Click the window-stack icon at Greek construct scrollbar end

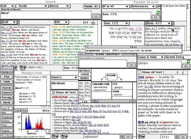click(135, 101)
